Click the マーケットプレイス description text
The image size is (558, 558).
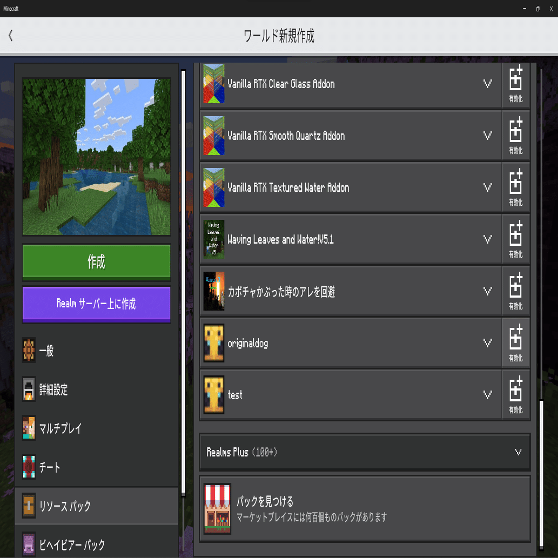311,517
